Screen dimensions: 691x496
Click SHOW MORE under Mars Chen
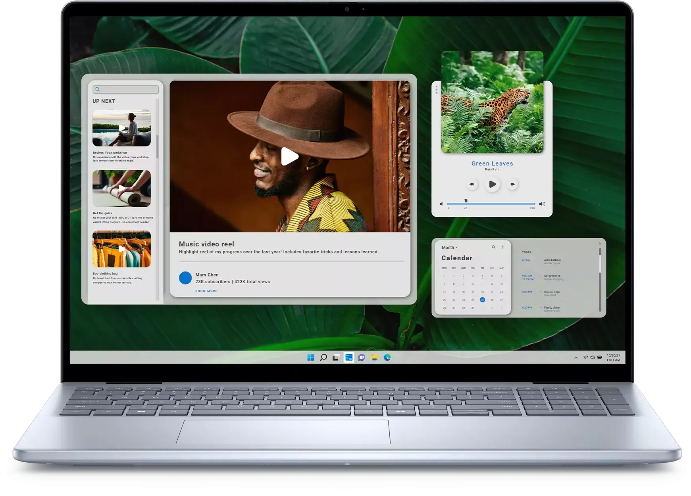click(x=206, y=291)
